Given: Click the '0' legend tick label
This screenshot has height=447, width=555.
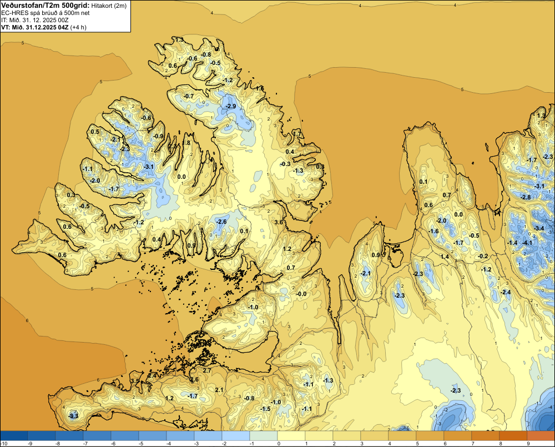Looking at the screenshot, I should click(x=279, y=444).
